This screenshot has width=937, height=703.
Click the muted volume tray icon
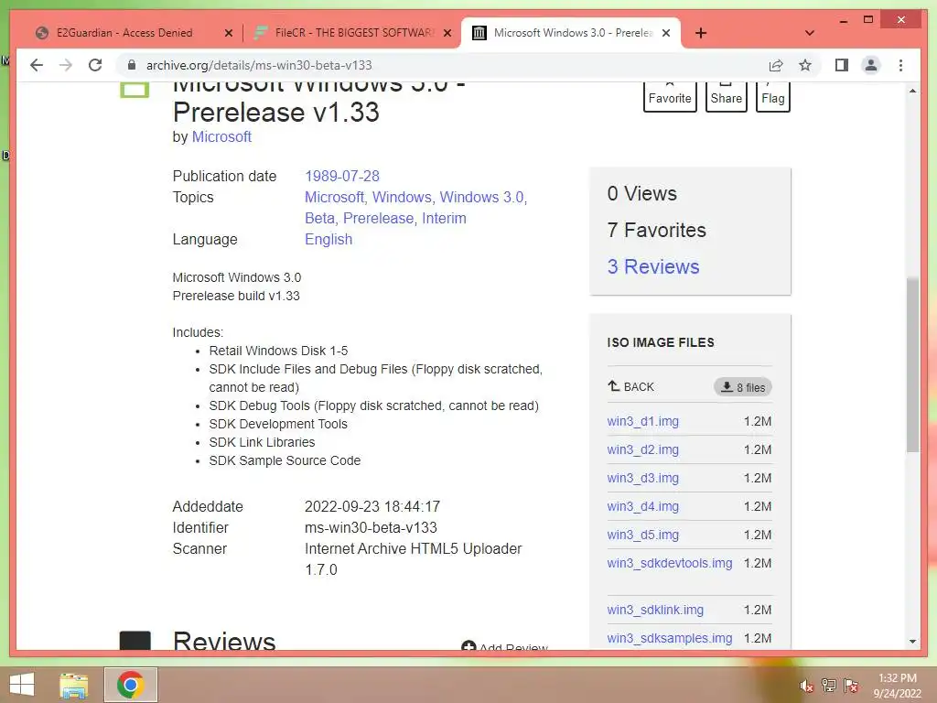tap(806, 686)
